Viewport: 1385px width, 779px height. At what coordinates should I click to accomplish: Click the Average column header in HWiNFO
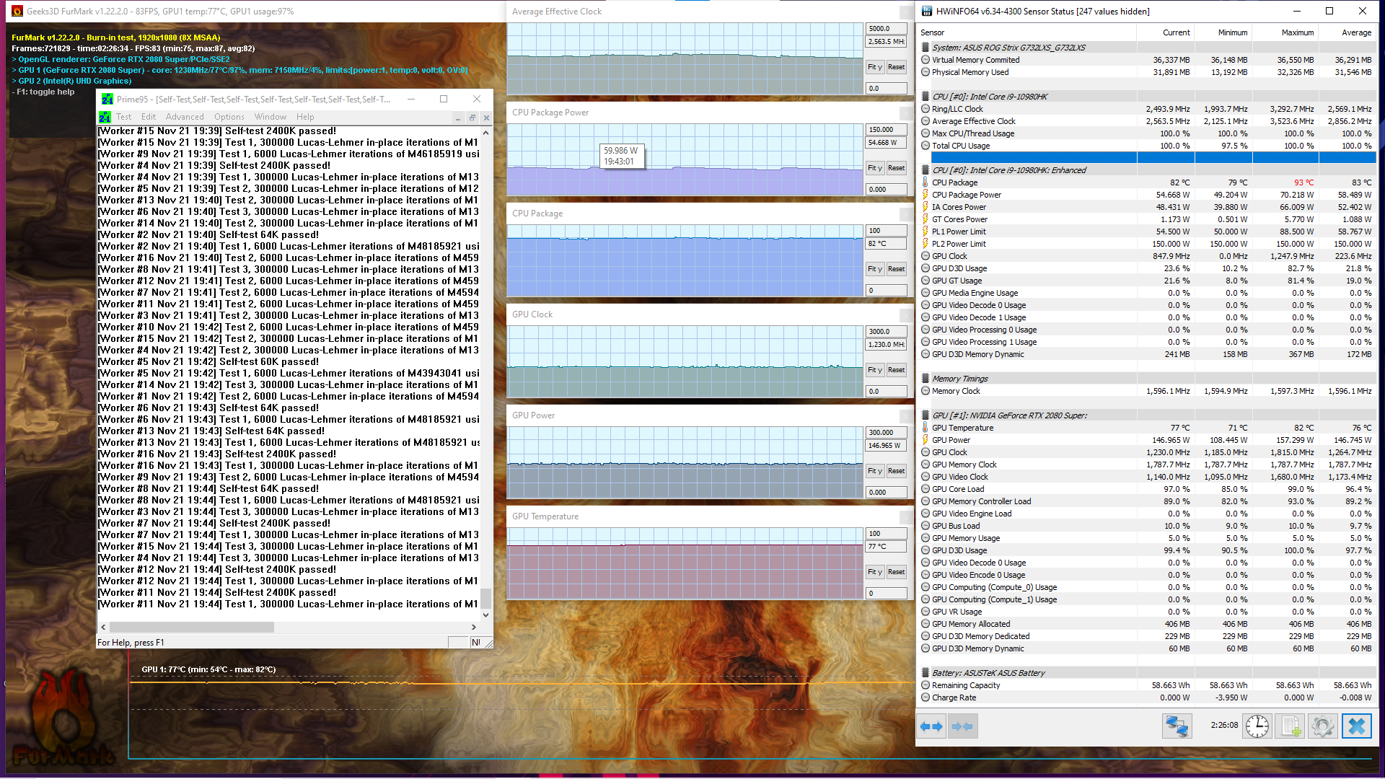pos(1347,32)
